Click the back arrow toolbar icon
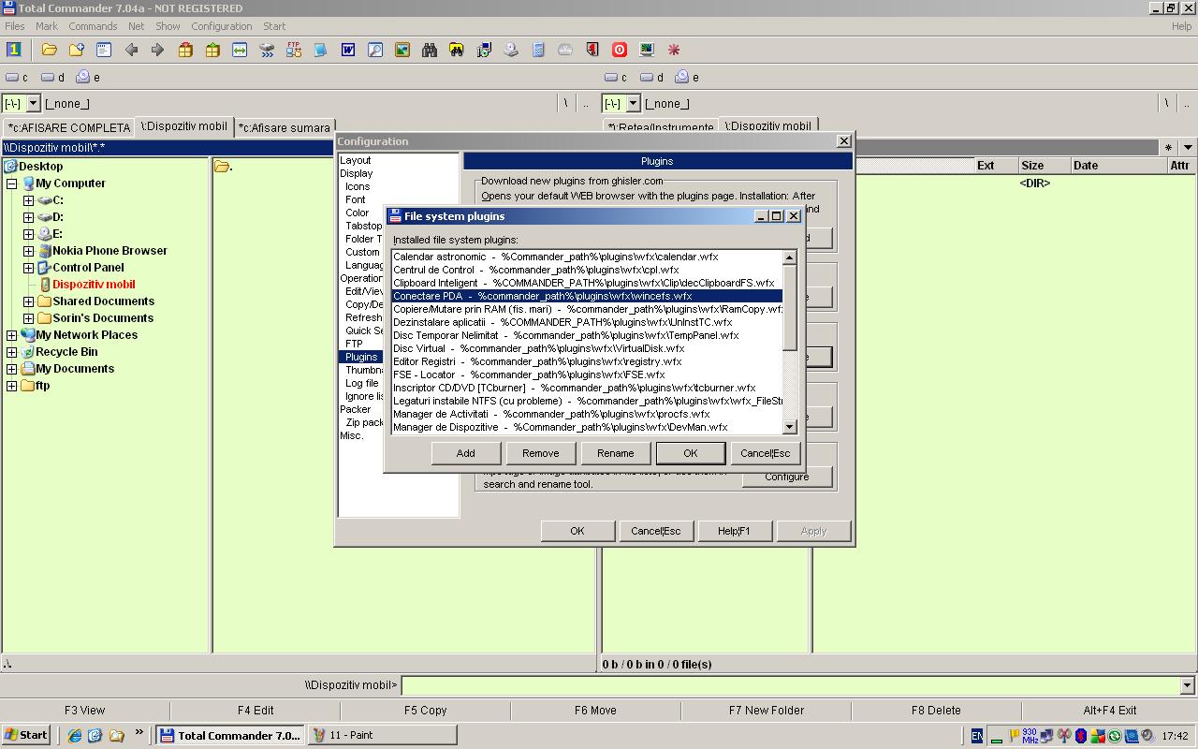 point(131,50)
